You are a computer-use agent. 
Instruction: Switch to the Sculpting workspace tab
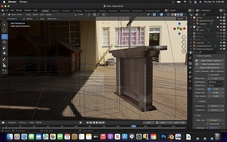tap(66, 10)
